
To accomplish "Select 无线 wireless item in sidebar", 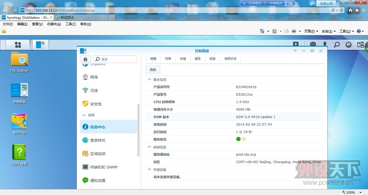I will tap(109, 91).
